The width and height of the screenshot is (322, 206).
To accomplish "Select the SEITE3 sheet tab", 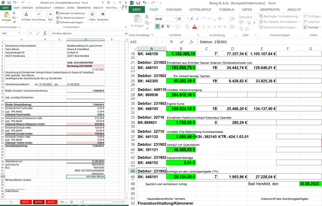I will (x=51, y=202).
